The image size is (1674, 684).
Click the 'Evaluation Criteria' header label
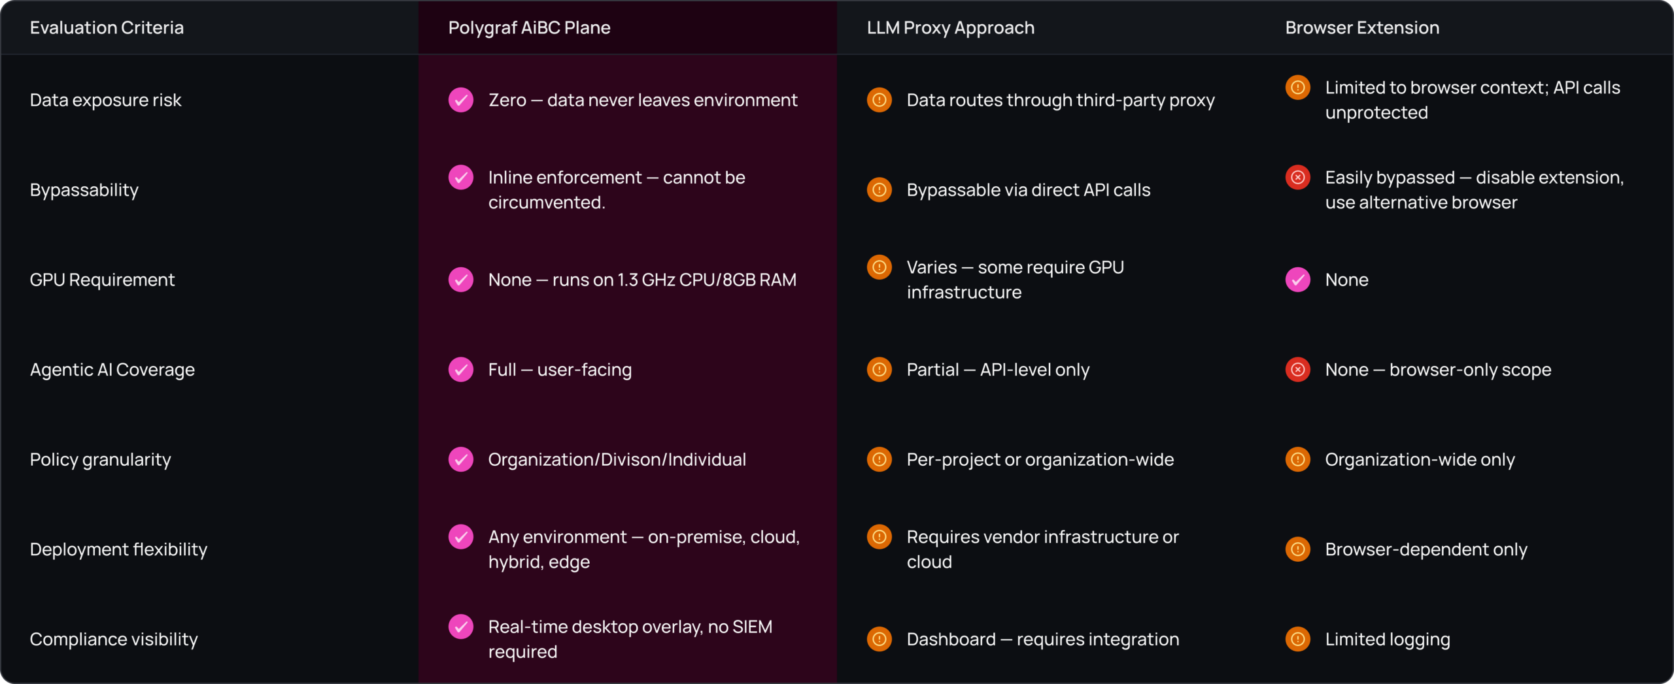pos(107,27)
